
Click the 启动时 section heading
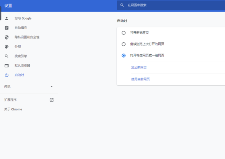coord(122,21)
